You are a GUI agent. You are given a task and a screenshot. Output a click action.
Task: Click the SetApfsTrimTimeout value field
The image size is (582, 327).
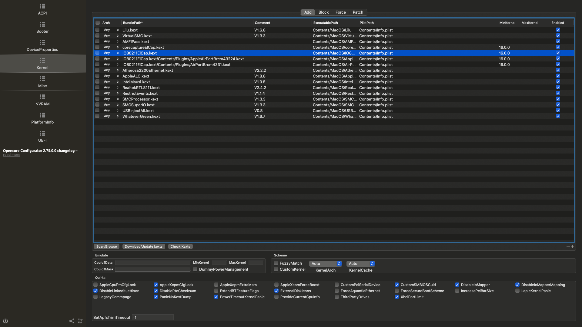pos(153,317)
